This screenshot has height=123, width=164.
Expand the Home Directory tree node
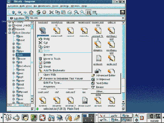10,26
